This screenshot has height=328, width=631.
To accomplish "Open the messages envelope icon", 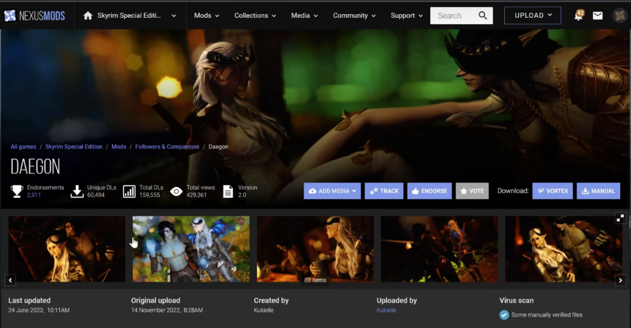I will (597, 15).
